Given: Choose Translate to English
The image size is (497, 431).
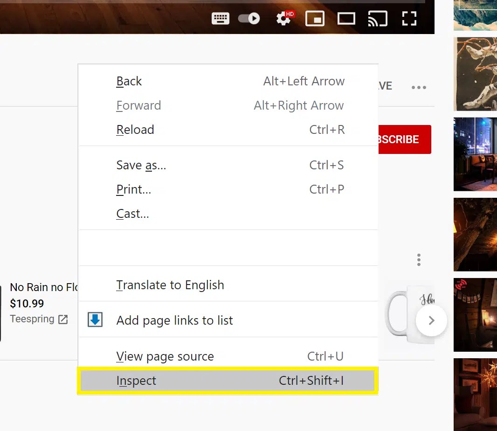Looking at the screenshot, I should [x=170, y=285].
